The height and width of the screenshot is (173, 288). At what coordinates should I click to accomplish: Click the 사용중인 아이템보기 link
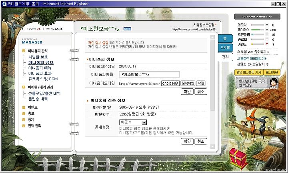tap(252, 59)
